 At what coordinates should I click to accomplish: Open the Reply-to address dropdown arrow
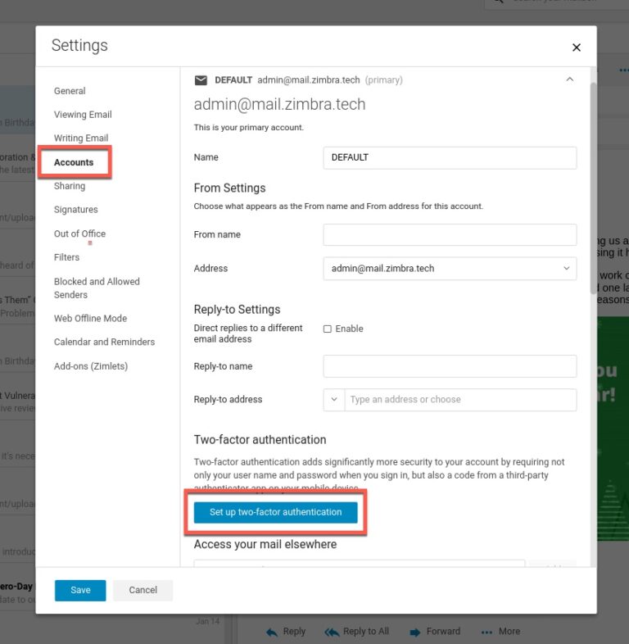pos(334,400)
